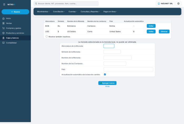Select Cajas y bancos section

pyautogui.click(x=15, y=38)
